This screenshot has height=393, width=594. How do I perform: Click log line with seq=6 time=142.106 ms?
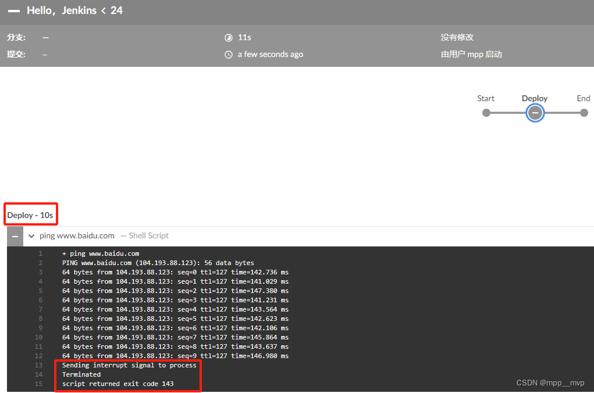175,328
